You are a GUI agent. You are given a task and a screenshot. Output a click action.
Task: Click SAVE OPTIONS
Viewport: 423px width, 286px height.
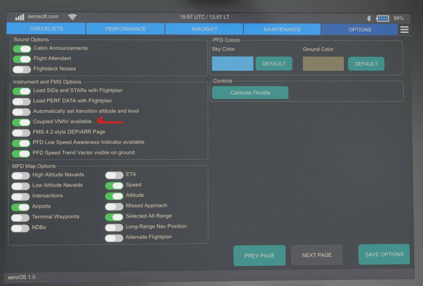click(x=384, y=255)
